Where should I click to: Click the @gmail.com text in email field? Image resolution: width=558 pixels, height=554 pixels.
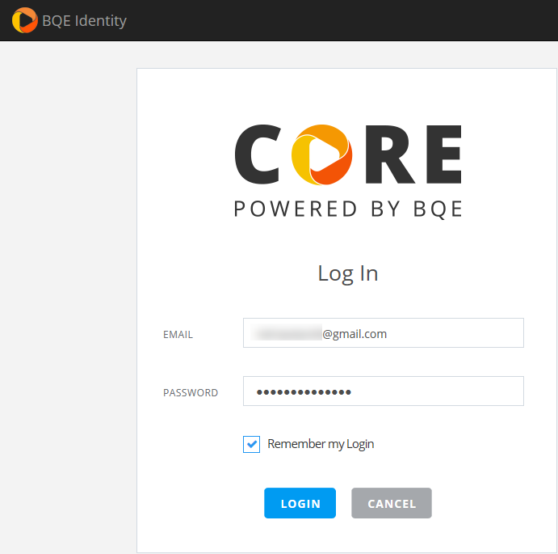tap(355, 333)
